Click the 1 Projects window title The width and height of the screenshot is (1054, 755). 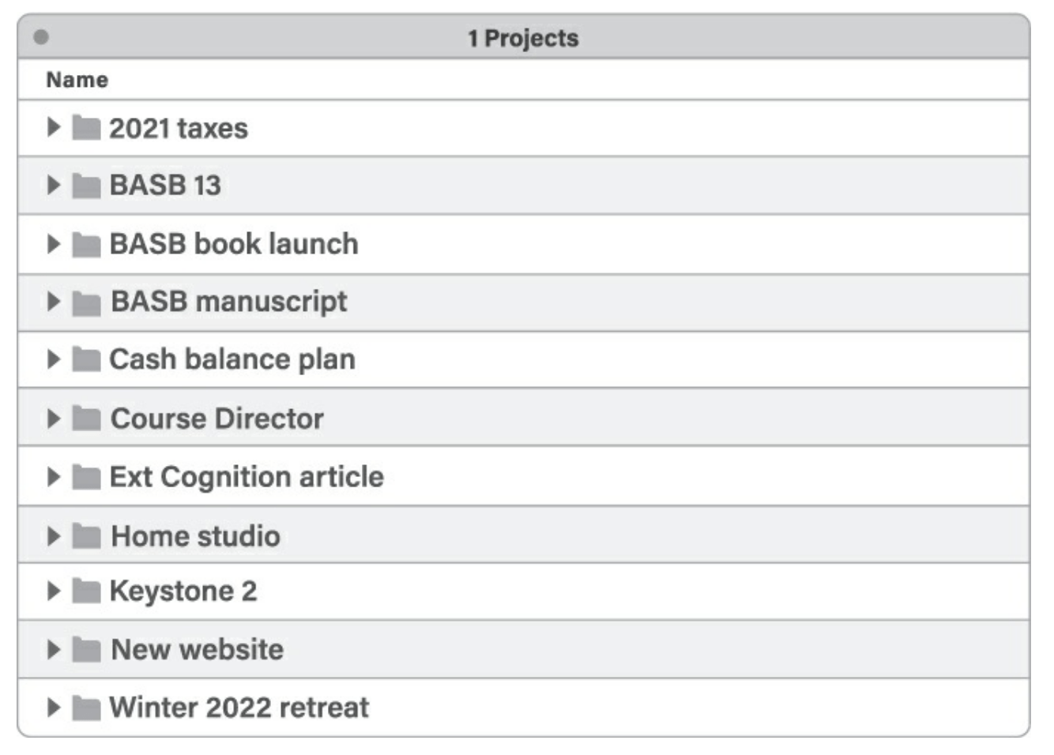pos(523,38)
